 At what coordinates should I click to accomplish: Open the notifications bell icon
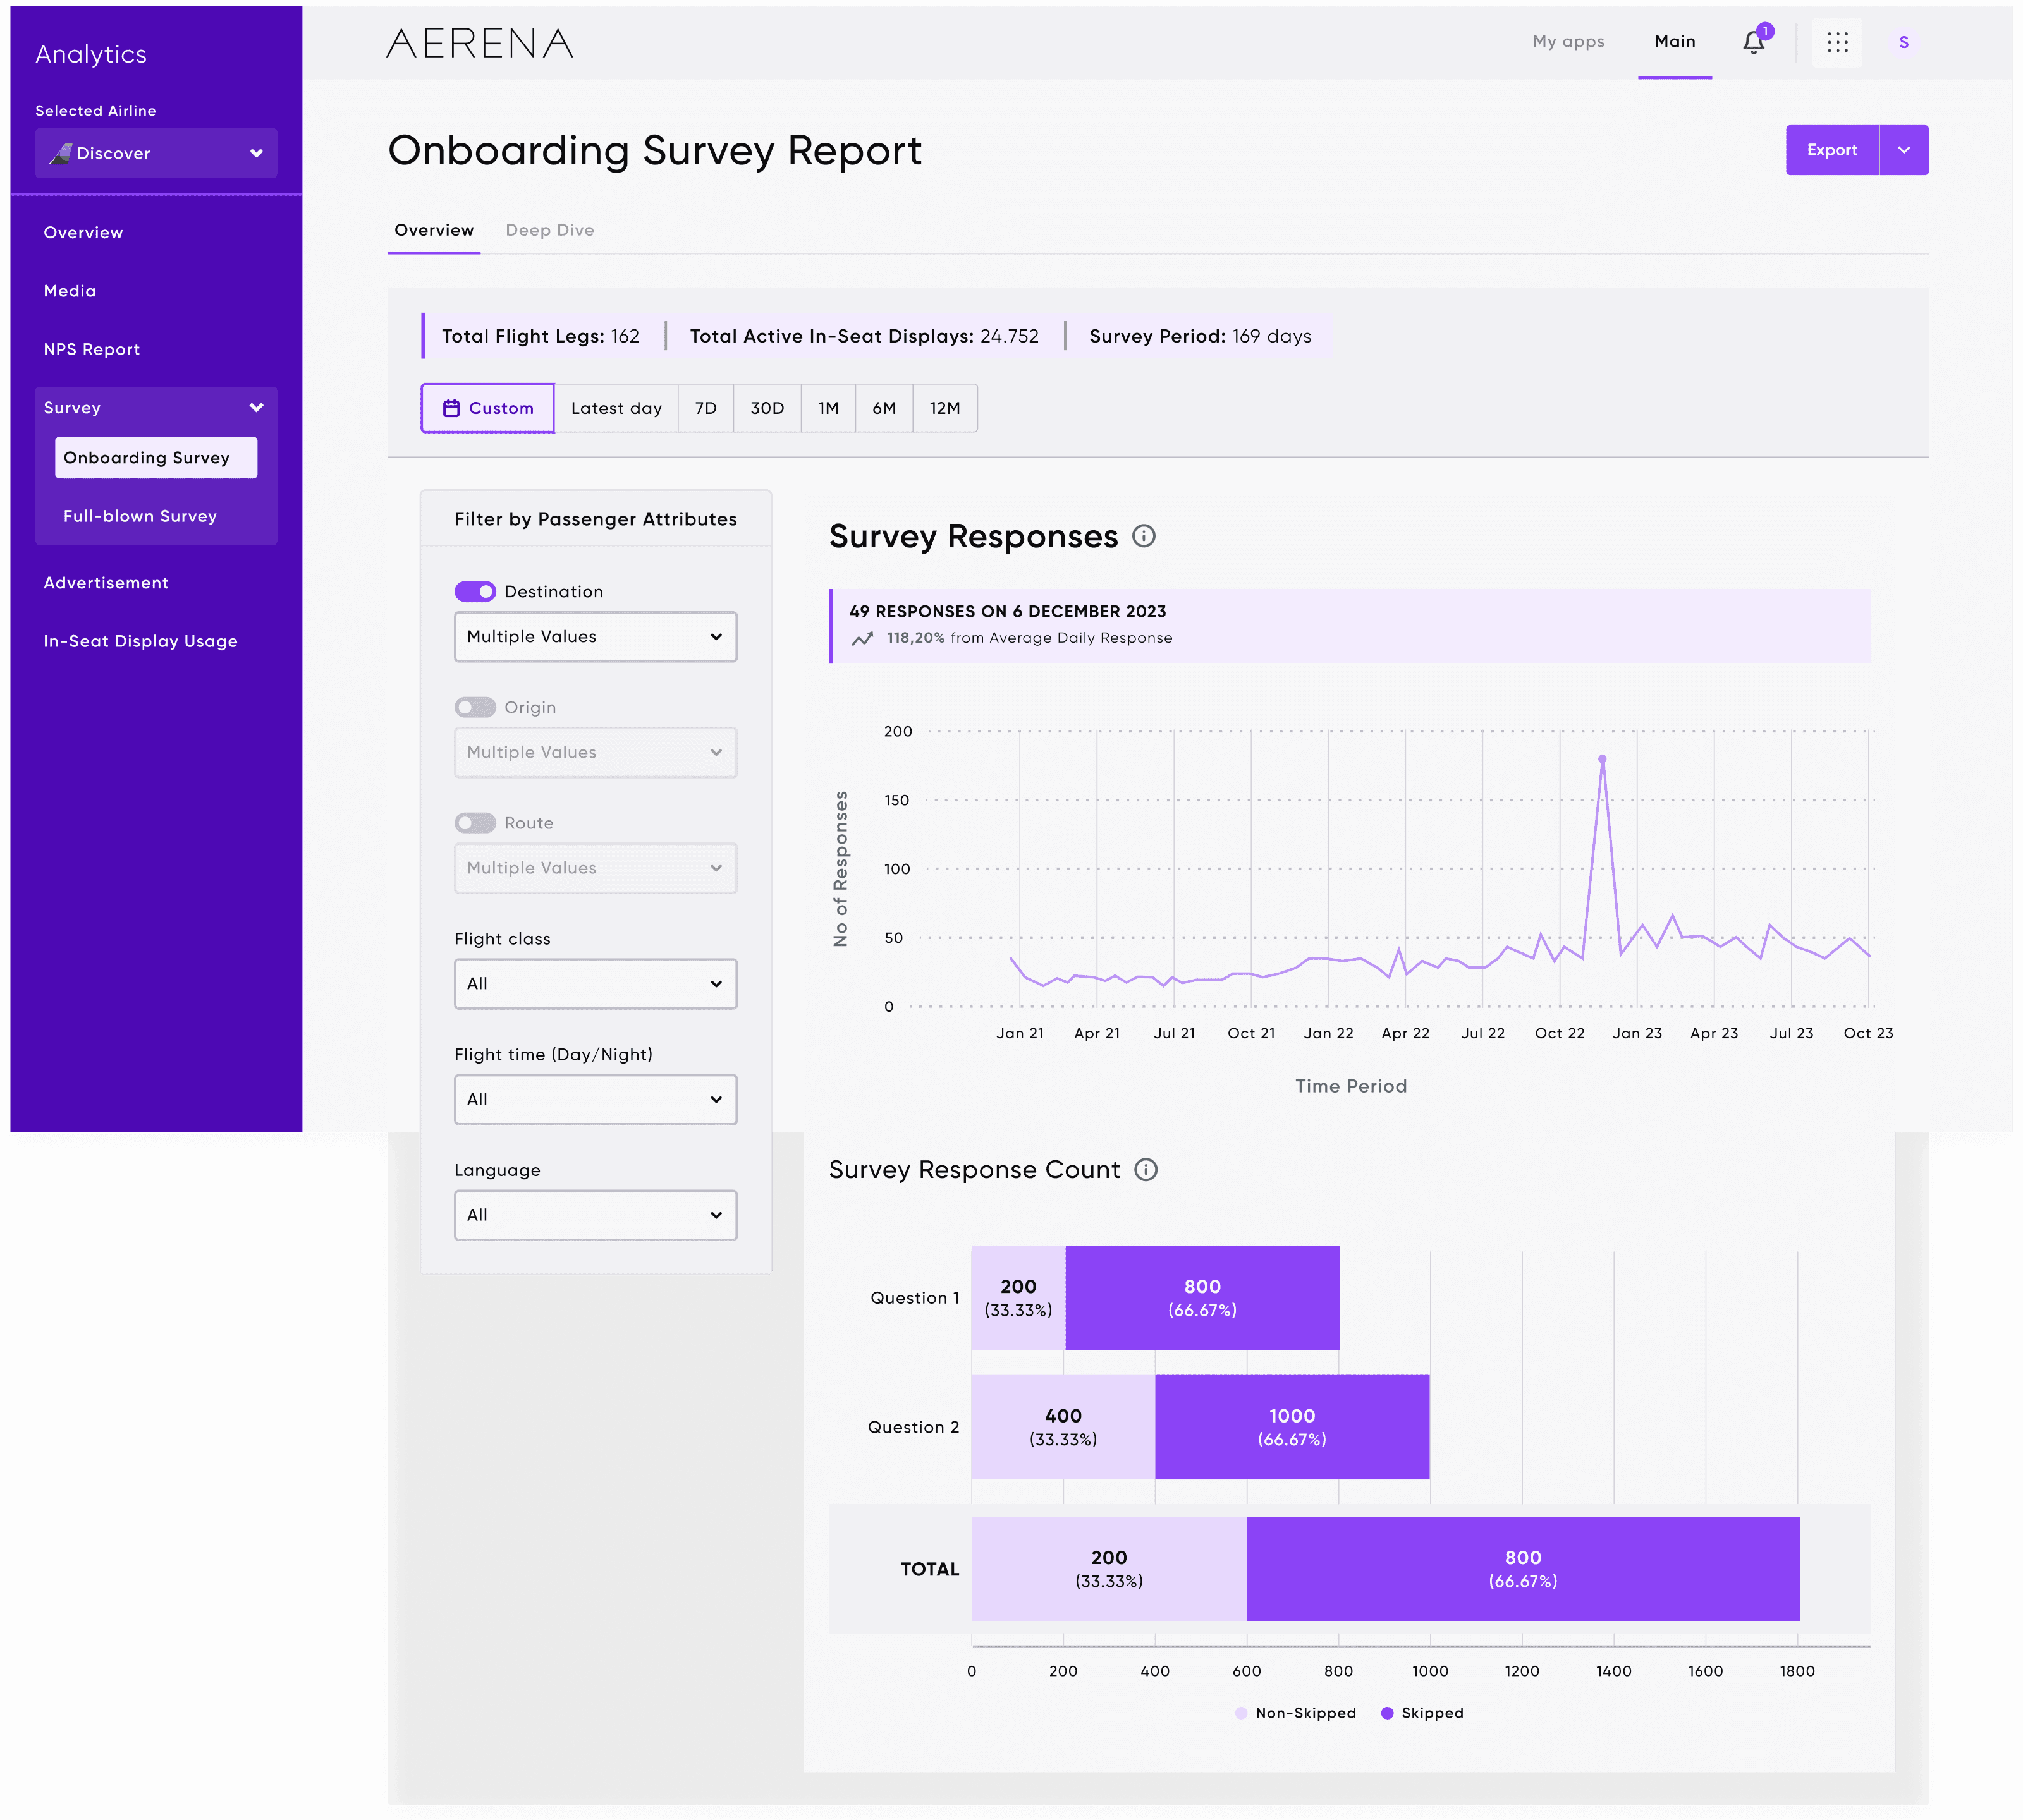point(1753,43)
